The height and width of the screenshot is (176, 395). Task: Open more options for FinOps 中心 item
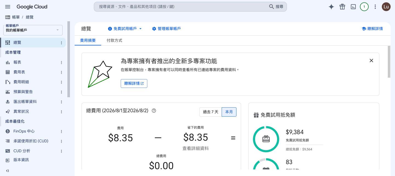(61, 131)
